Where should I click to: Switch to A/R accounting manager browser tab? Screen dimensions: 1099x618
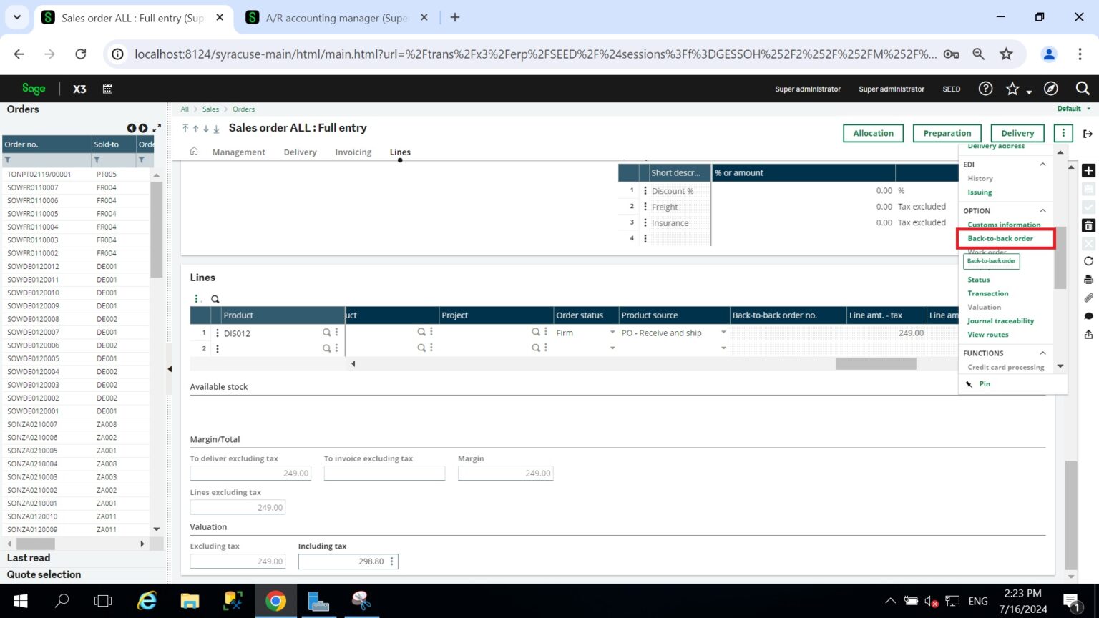(337, 18)
